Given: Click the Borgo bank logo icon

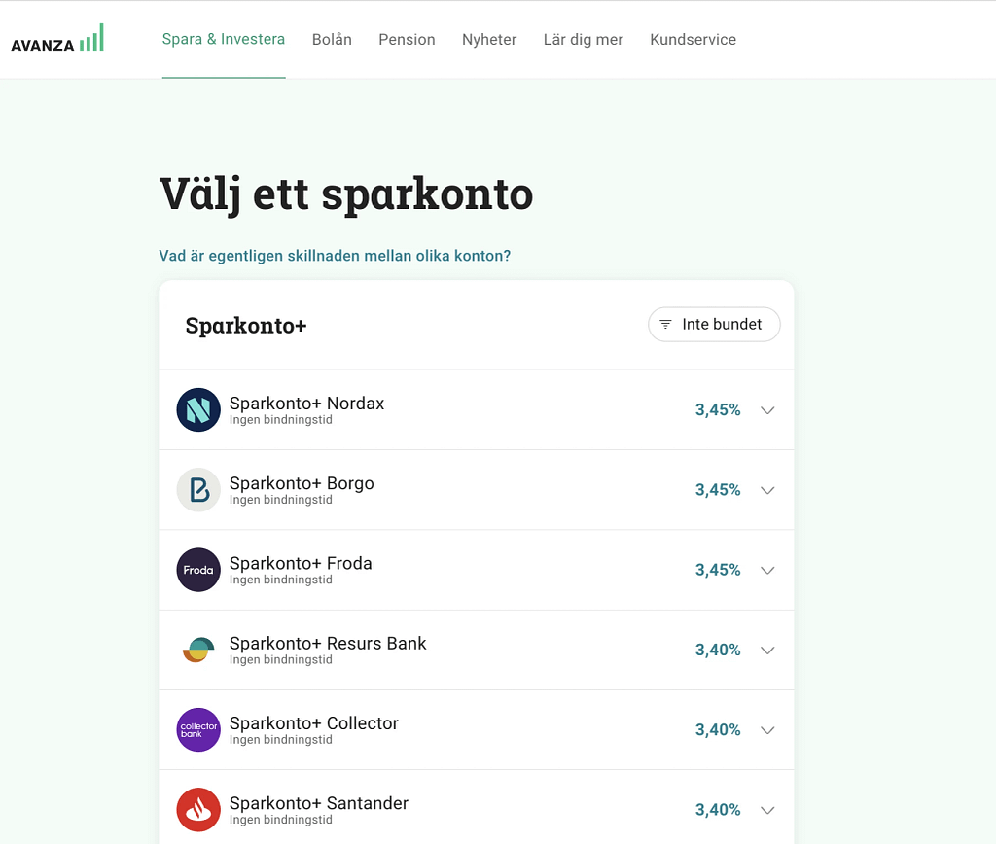Looking at the screenshot, I should point(197,489).
